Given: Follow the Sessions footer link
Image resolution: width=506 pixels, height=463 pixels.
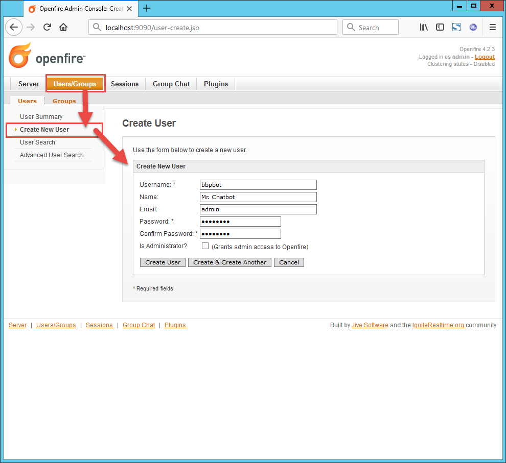Looking at the screenshot, I should (99, 325).
